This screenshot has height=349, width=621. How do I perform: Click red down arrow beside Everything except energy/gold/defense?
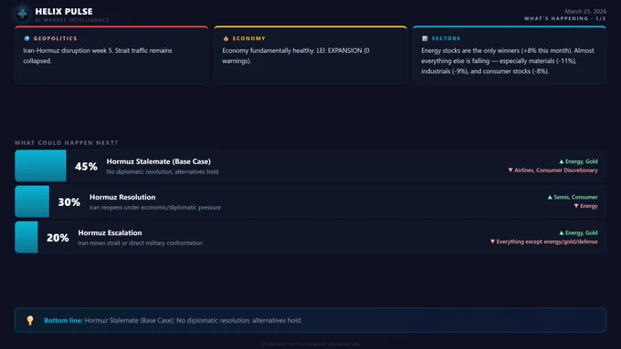492,241
